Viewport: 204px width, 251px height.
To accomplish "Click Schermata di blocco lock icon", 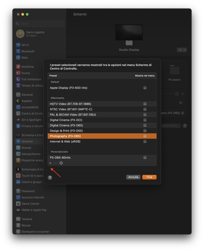I will (18, 169).
